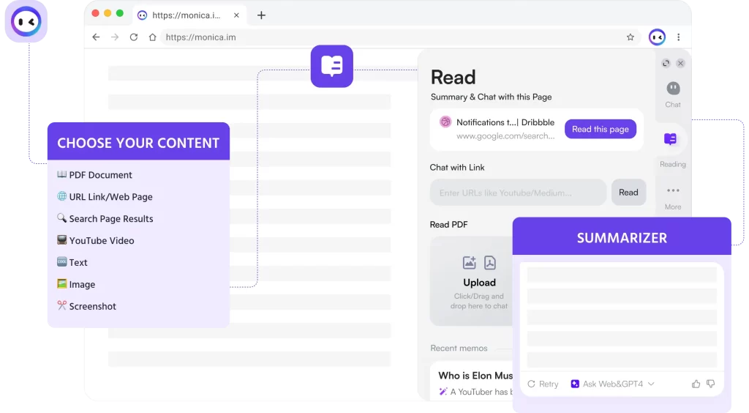
Task: Open Chrome three-dot menu
Action: (x=679, y=37)
